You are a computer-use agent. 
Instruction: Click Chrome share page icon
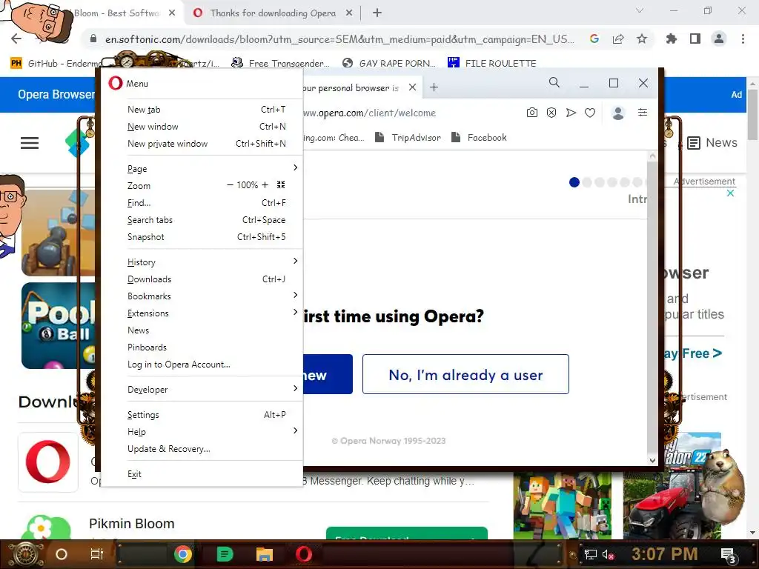click(x=618, y=39)
